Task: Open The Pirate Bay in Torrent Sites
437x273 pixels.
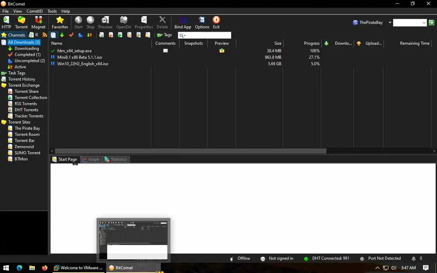Action: coord(27,128)
